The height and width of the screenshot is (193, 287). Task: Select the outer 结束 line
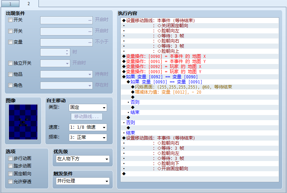click(x=200, y=133)
